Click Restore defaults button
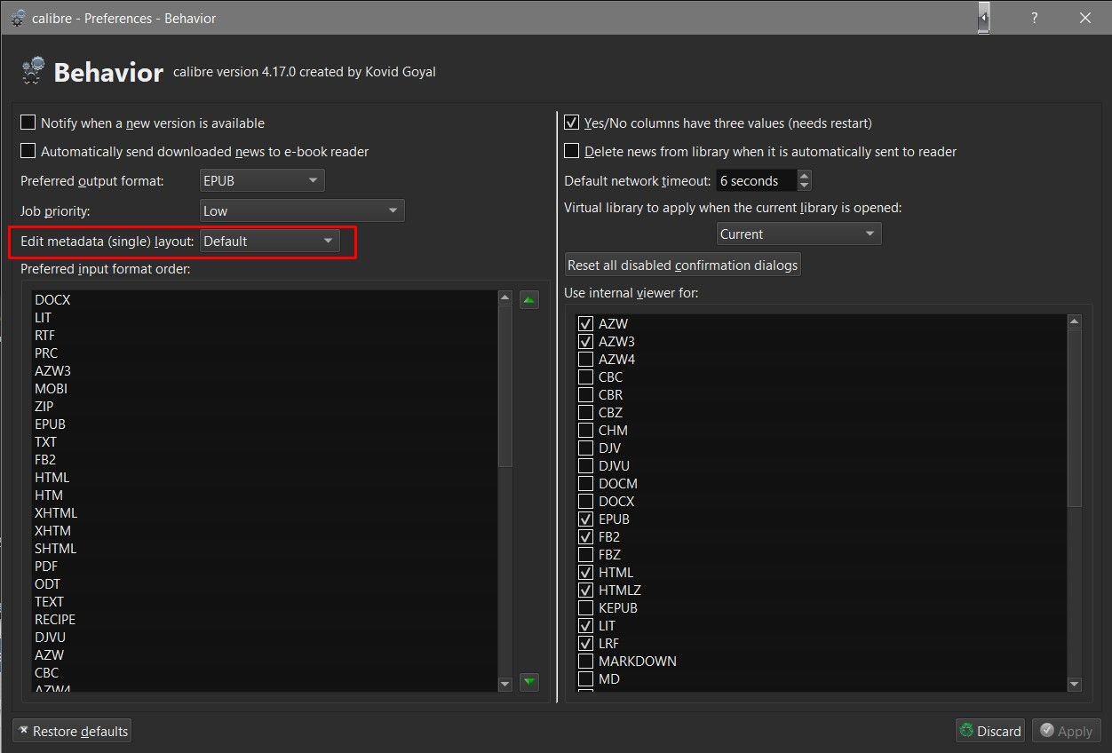The height and width of the screenshot is (753, 1112). (72, 731)
